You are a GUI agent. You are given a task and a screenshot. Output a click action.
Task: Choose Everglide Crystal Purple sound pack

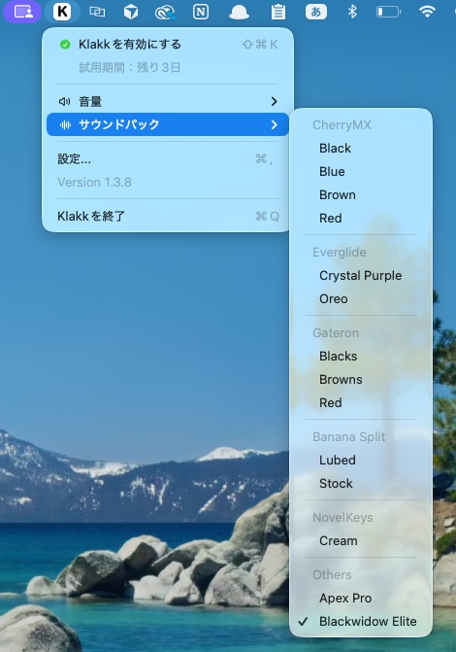coord(361,275)
